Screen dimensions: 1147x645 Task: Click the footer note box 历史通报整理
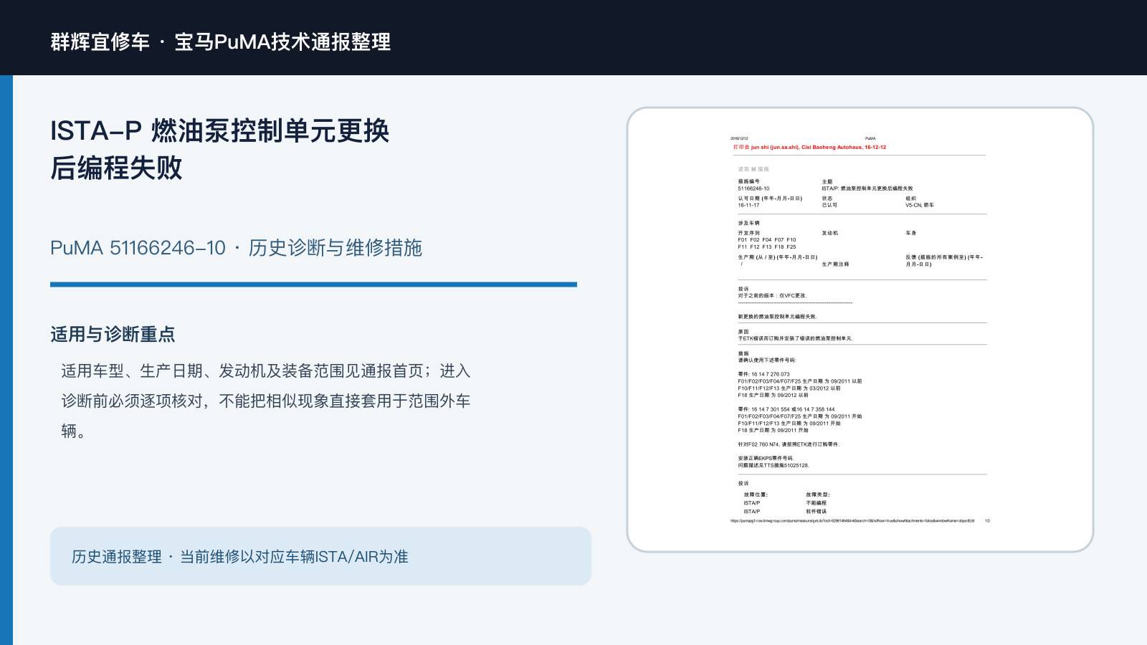(x=320, y=556)
